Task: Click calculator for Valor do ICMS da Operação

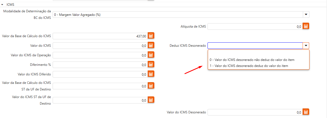Action: tap(150, 55)
